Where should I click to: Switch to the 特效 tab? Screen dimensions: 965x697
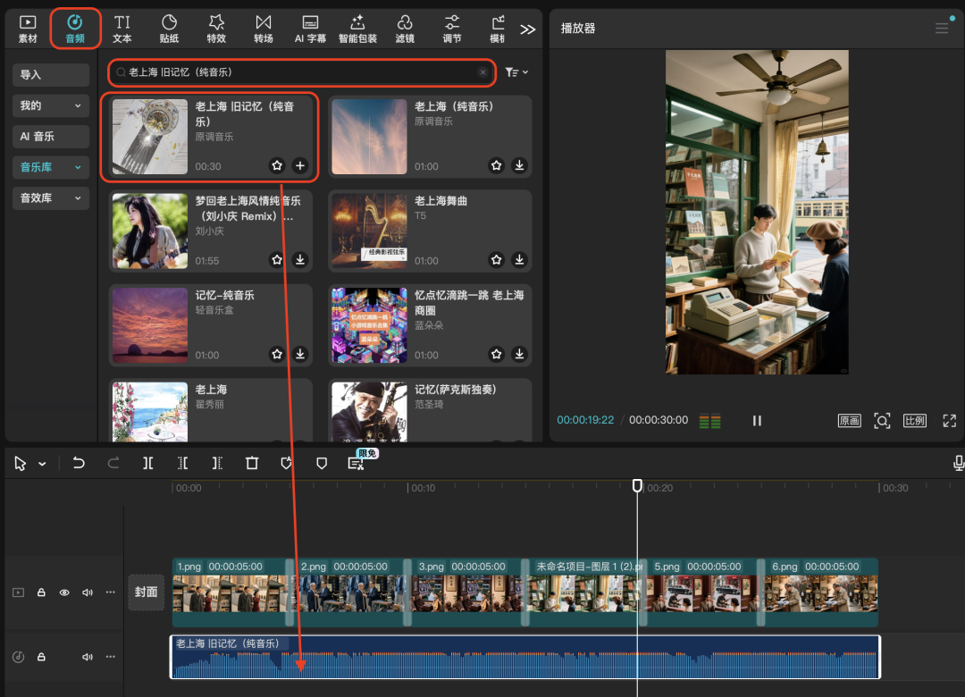coord(216,28)
